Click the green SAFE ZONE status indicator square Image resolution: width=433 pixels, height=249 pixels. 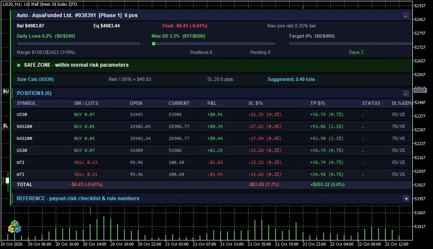pos(18,65)
